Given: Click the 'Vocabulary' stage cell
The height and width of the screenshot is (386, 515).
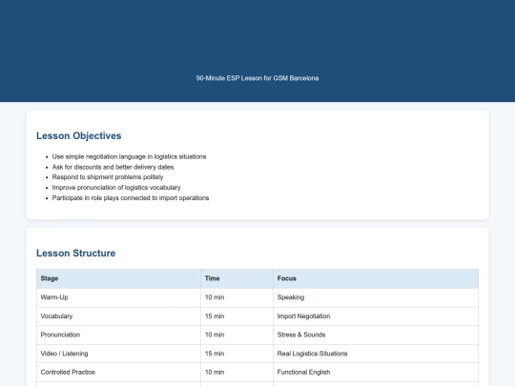Looking at the screenshot, I should click(x=118, y=316).
